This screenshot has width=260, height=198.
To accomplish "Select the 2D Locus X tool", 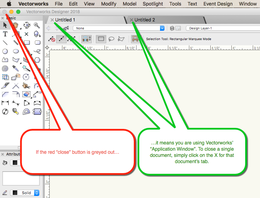I will click(x=26, y=34).
